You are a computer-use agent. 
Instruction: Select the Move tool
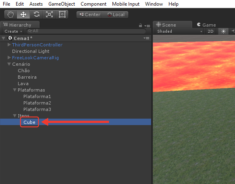[x=23, y=15]
